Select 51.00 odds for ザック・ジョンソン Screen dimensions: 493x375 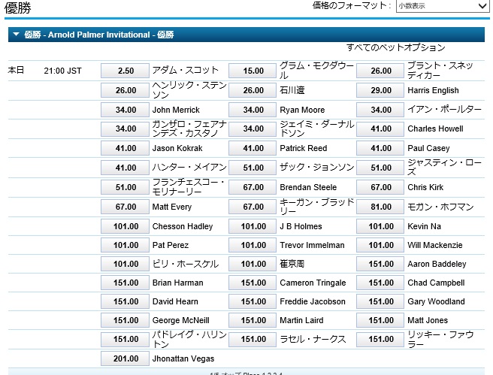coord(253,168)
